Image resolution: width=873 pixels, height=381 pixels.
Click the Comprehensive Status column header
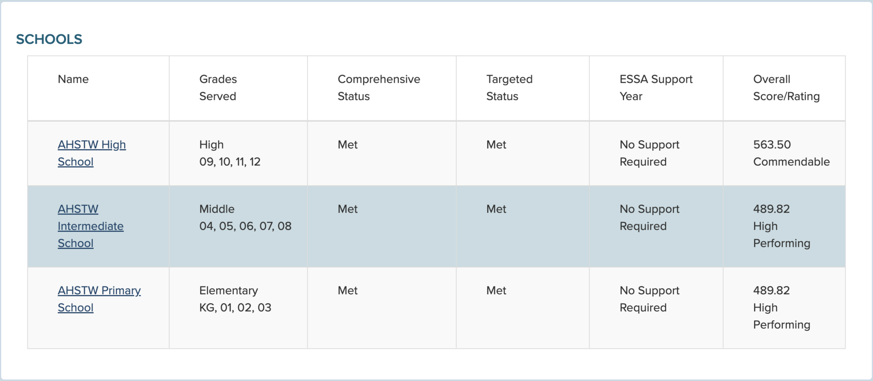coord(378,88)
